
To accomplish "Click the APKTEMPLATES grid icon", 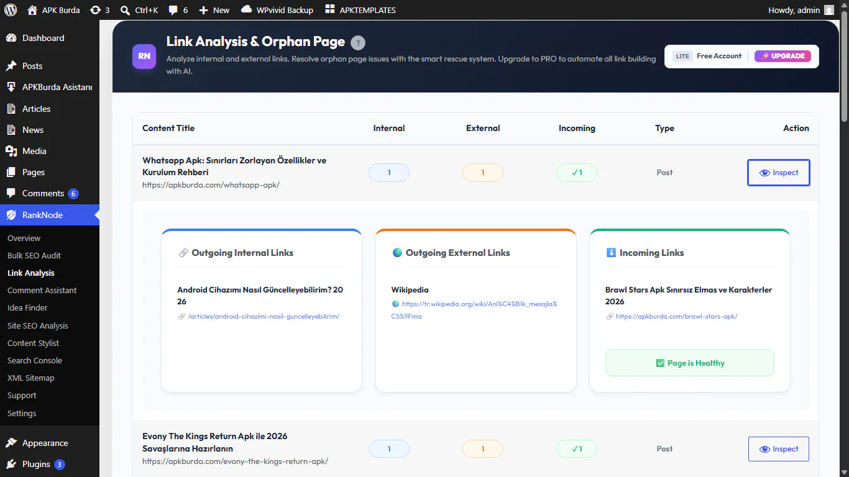I will click(329, 10).
